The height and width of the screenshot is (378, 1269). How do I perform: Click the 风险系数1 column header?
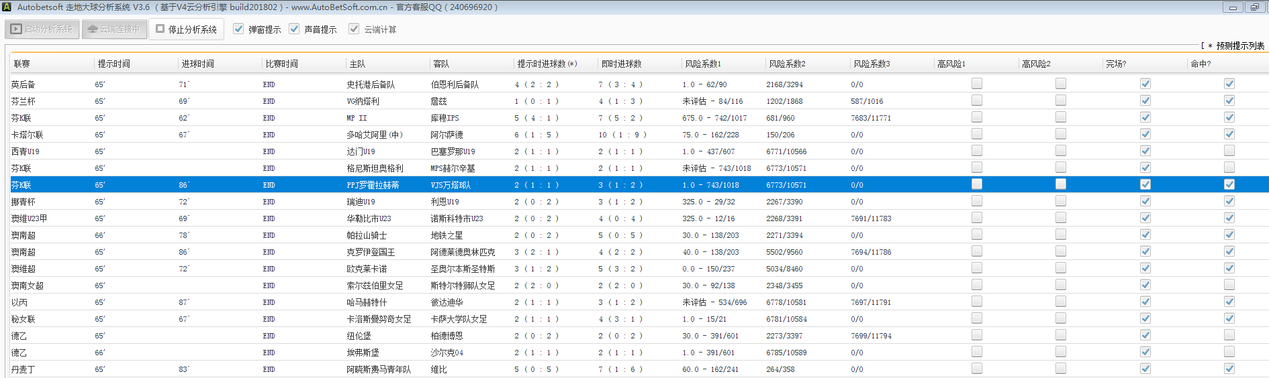[x=703, y=64]
